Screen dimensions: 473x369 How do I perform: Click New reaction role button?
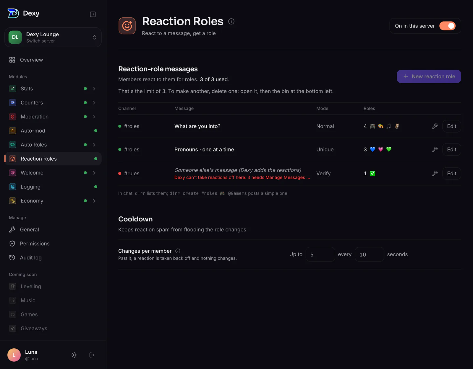(x=429, y=76)
